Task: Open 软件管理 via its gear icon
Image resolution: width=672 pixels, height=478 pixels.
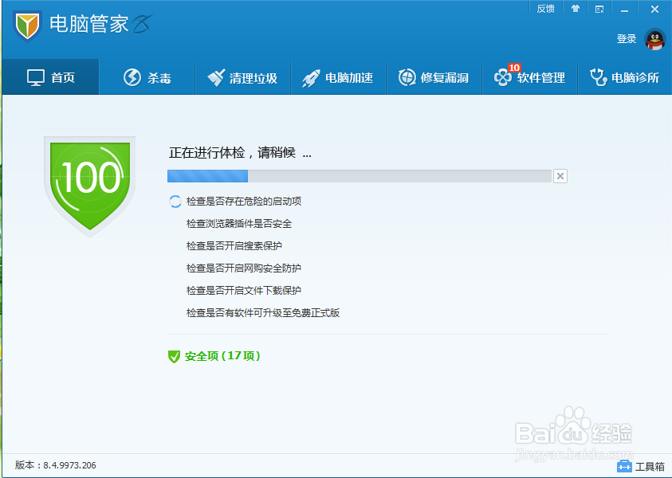Action: 505,77
